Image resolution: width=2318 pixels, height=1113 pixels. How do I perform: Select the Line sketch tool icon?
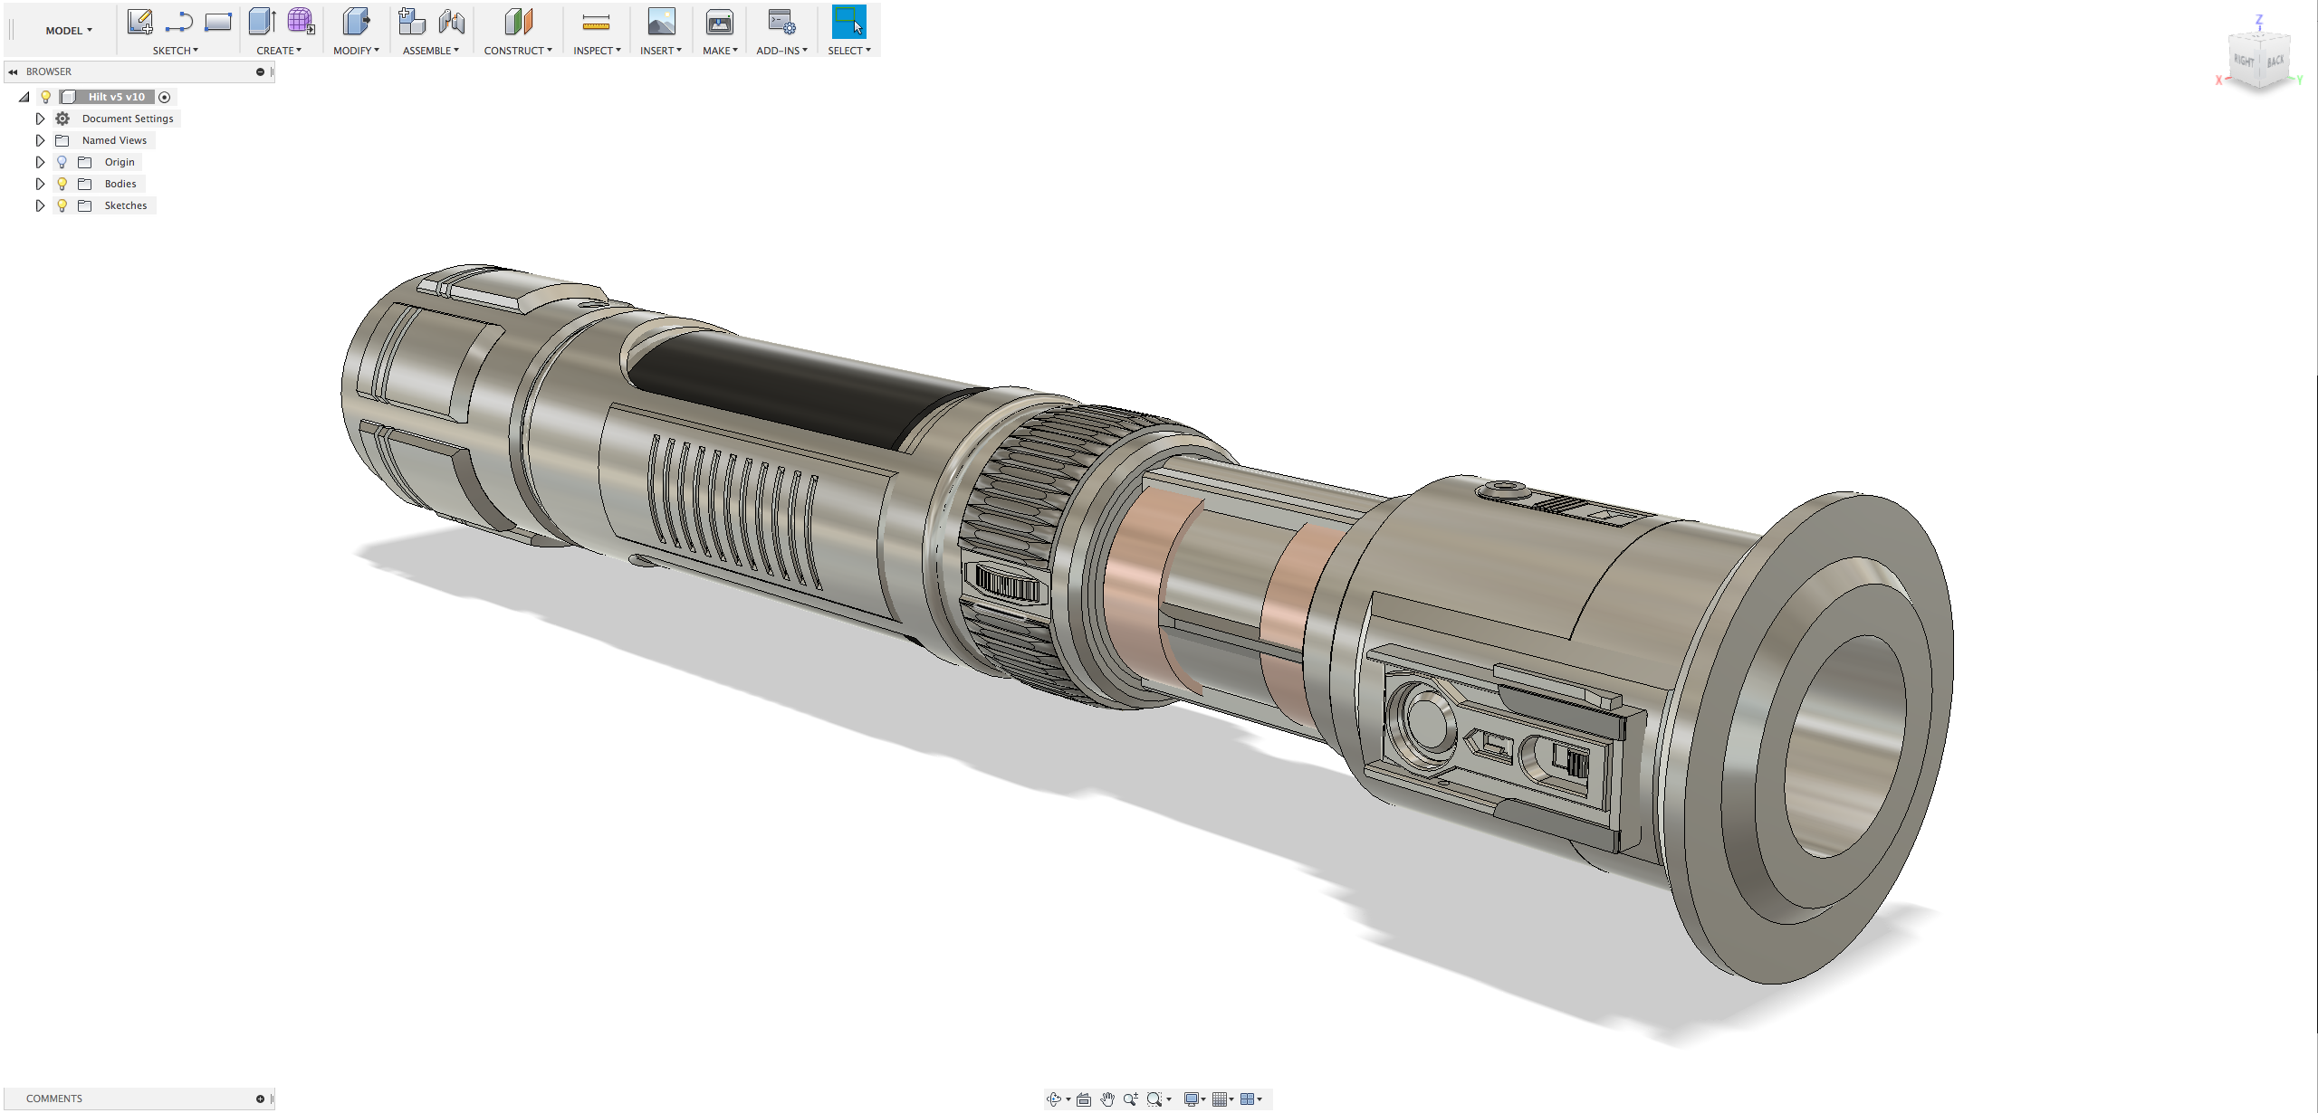[179, 22]
